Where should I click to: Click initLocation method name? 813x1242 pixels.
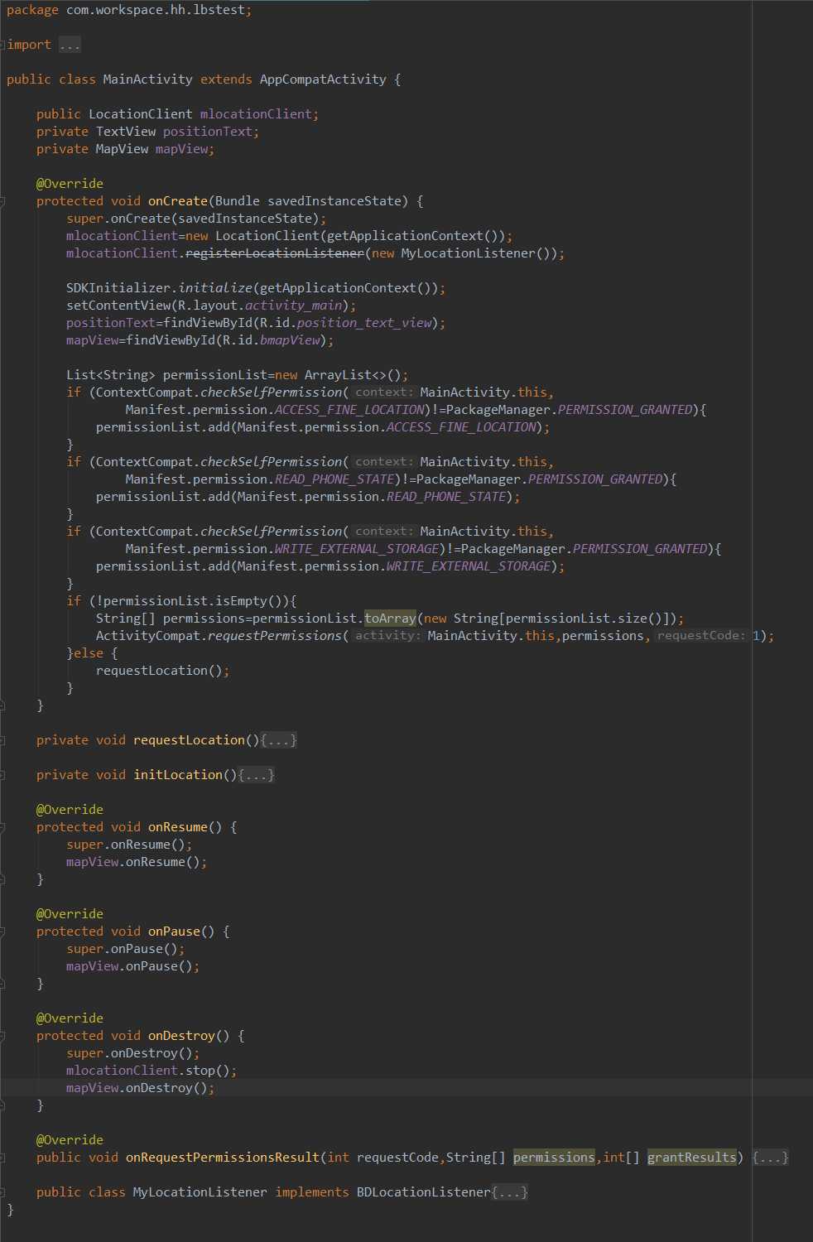coord(178,775)
